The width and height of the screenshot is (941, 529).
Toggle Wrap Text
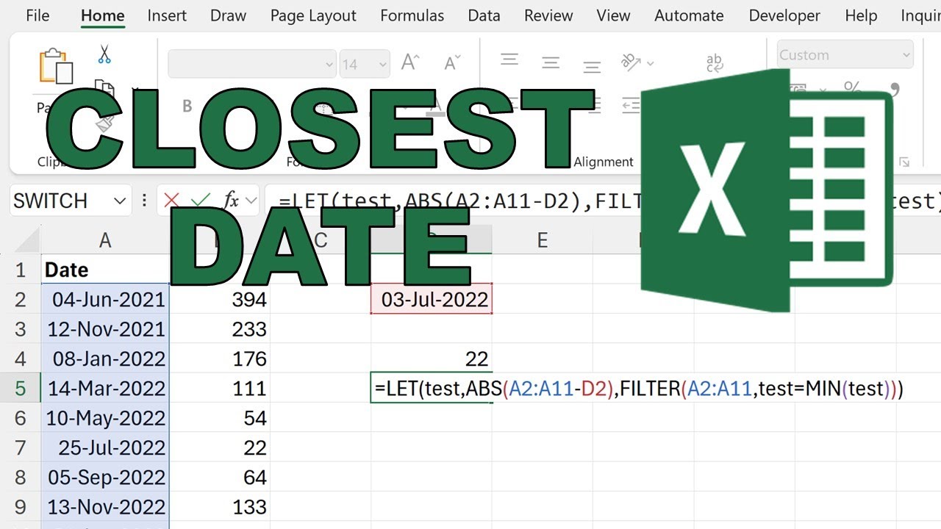(x=715, y=63)
